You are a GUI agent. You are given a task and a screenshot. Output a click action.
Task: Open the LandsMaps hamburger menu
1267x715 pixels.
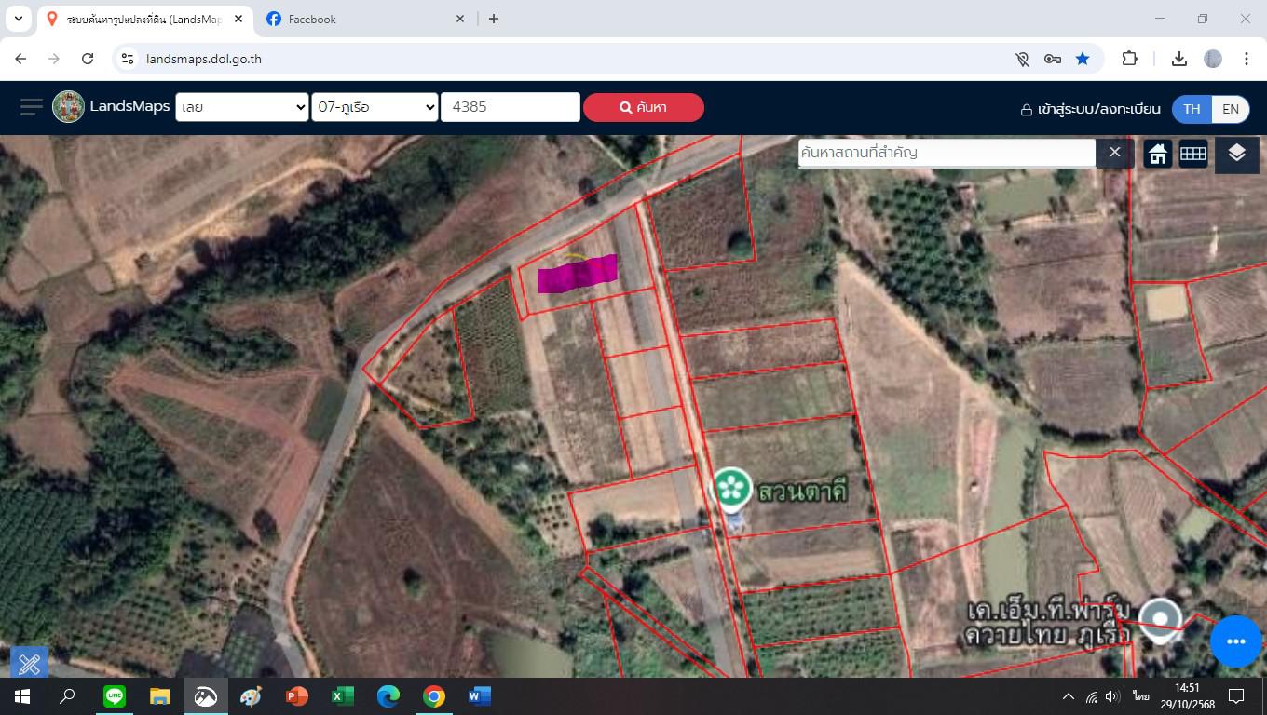(x=31, y=107)
